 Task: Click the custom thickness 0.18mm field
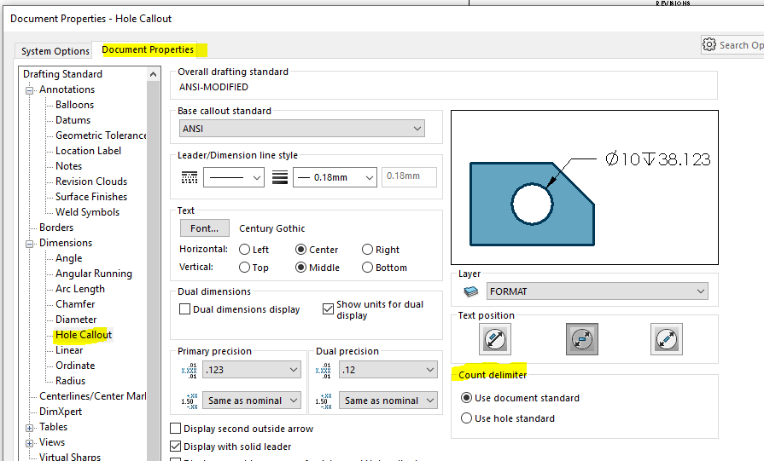pos(409,177)
